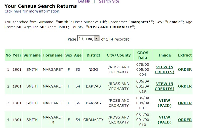The height and width of the screenshot is (134, 198).
Task: Go to the Details link at top
Action: pos(84,1)
